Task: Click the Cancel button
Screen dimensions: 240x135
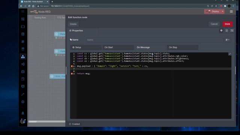Action: coord(214,24)
